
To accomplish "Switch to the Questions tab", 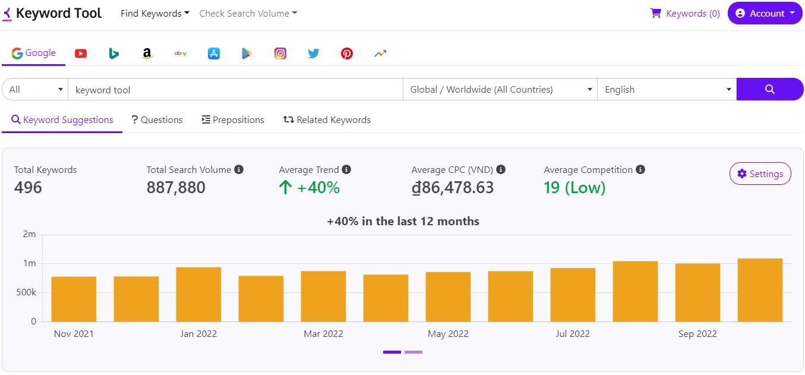I will (157, 119).
